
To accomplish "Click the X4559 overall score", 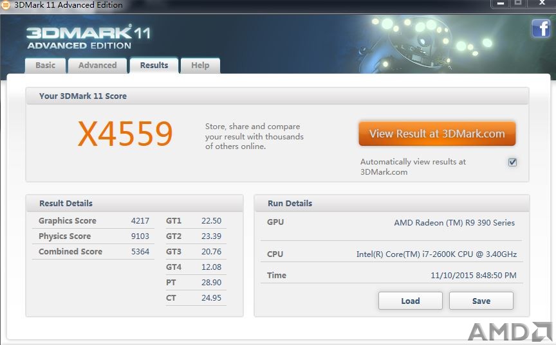I will click(125, 134).
